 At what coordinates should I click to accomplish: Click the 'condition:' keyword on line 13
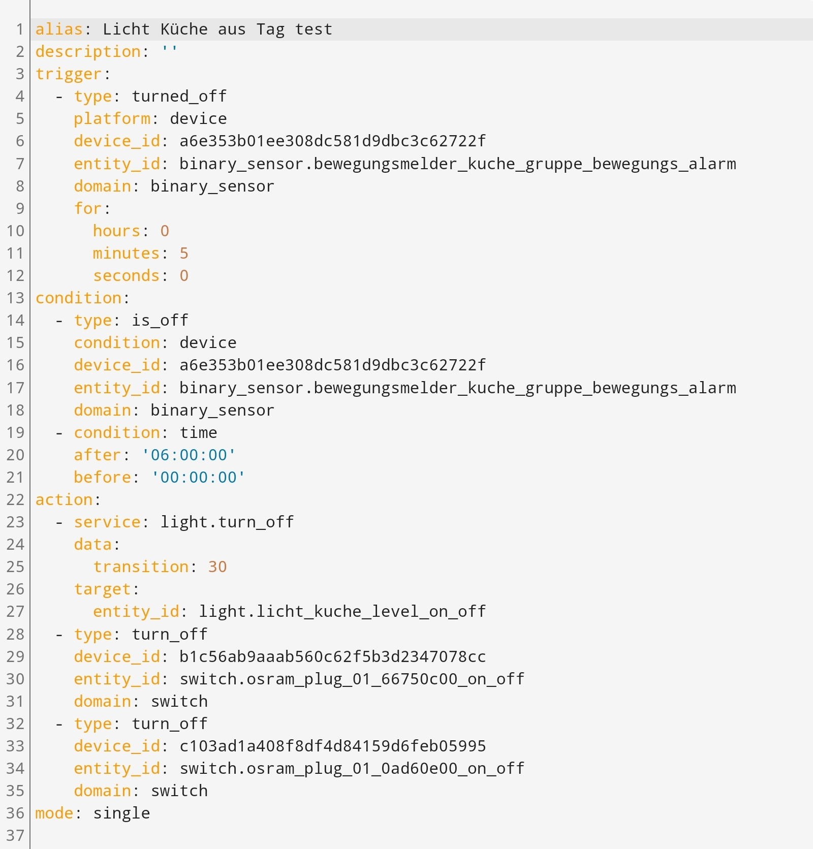click(79, 297)
